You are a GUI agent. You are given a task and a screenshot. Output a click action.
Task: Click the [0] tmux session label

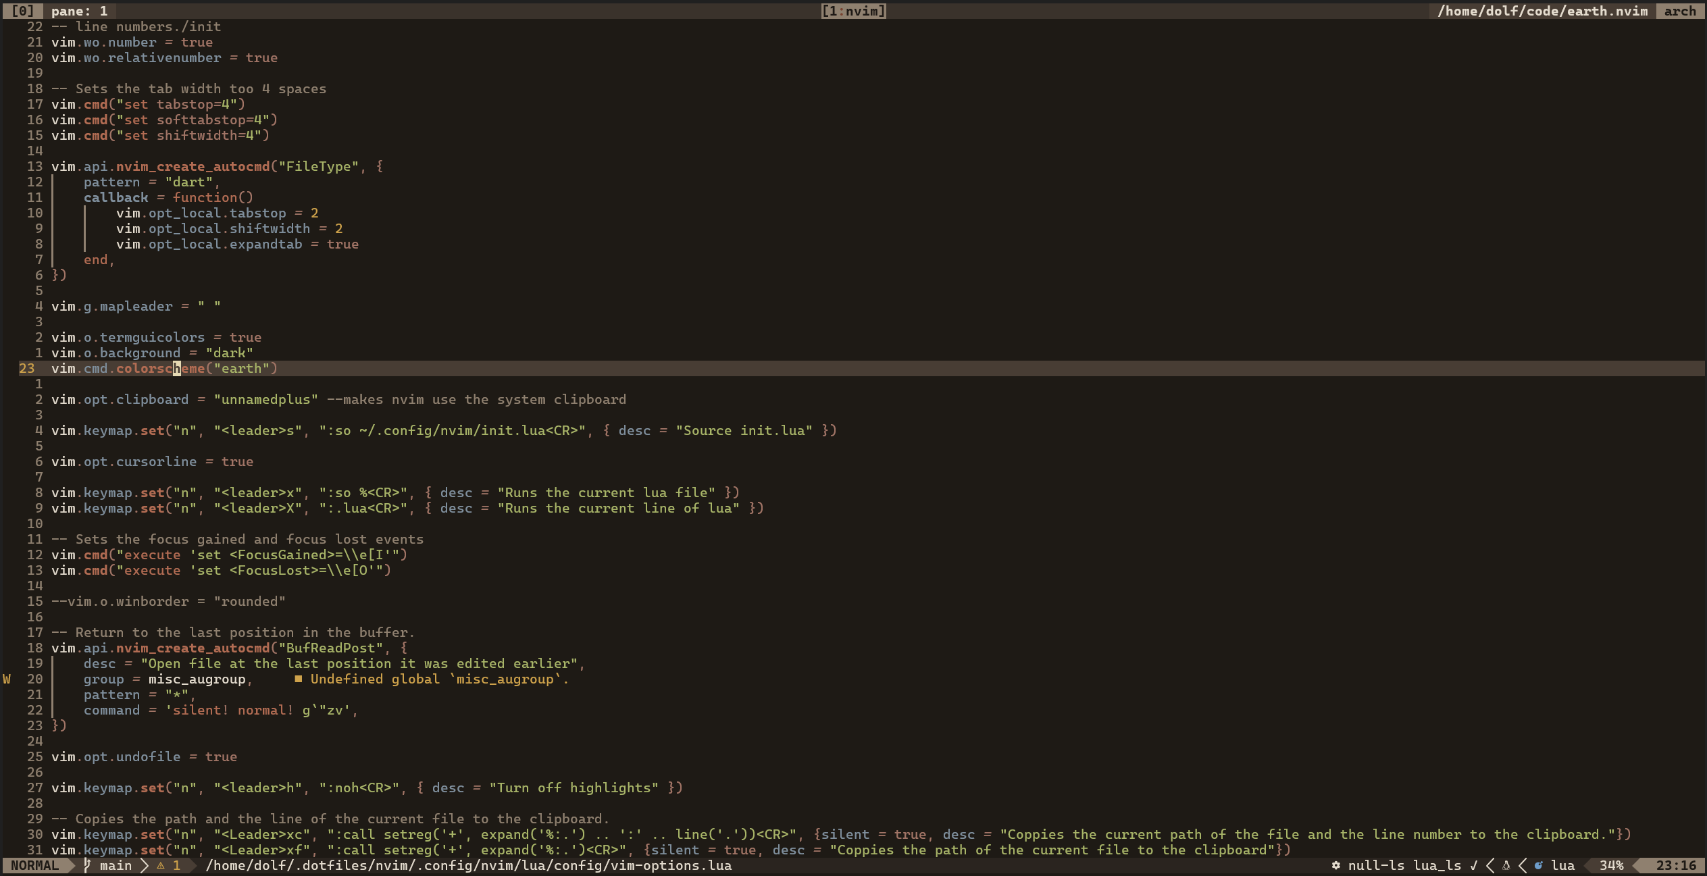(22, 11)
